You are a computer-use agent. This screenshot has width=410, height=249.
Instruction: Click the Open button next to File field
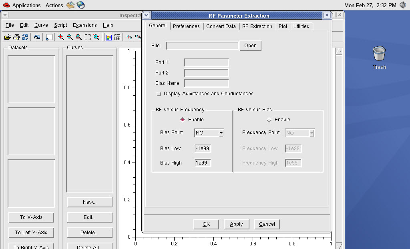250,46
